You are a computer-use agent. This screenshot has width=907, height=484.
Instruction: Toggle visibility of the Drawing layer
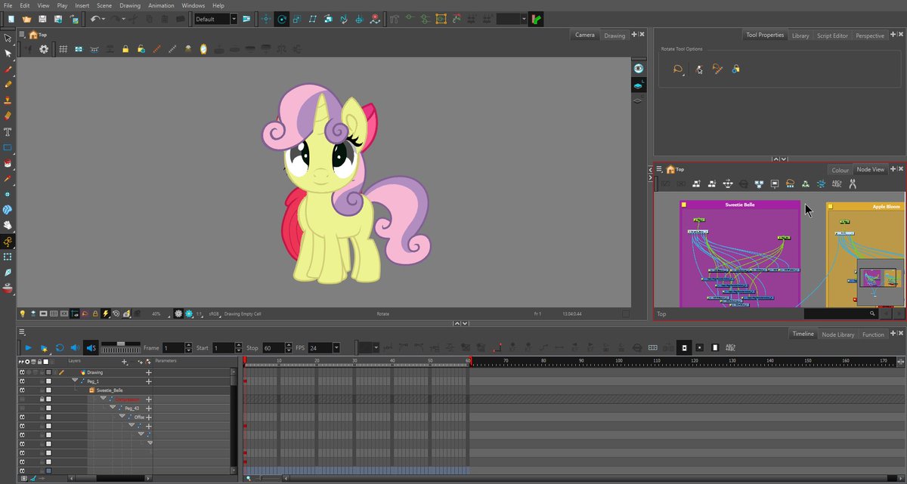pyautogui.click(x=23, y=372)
